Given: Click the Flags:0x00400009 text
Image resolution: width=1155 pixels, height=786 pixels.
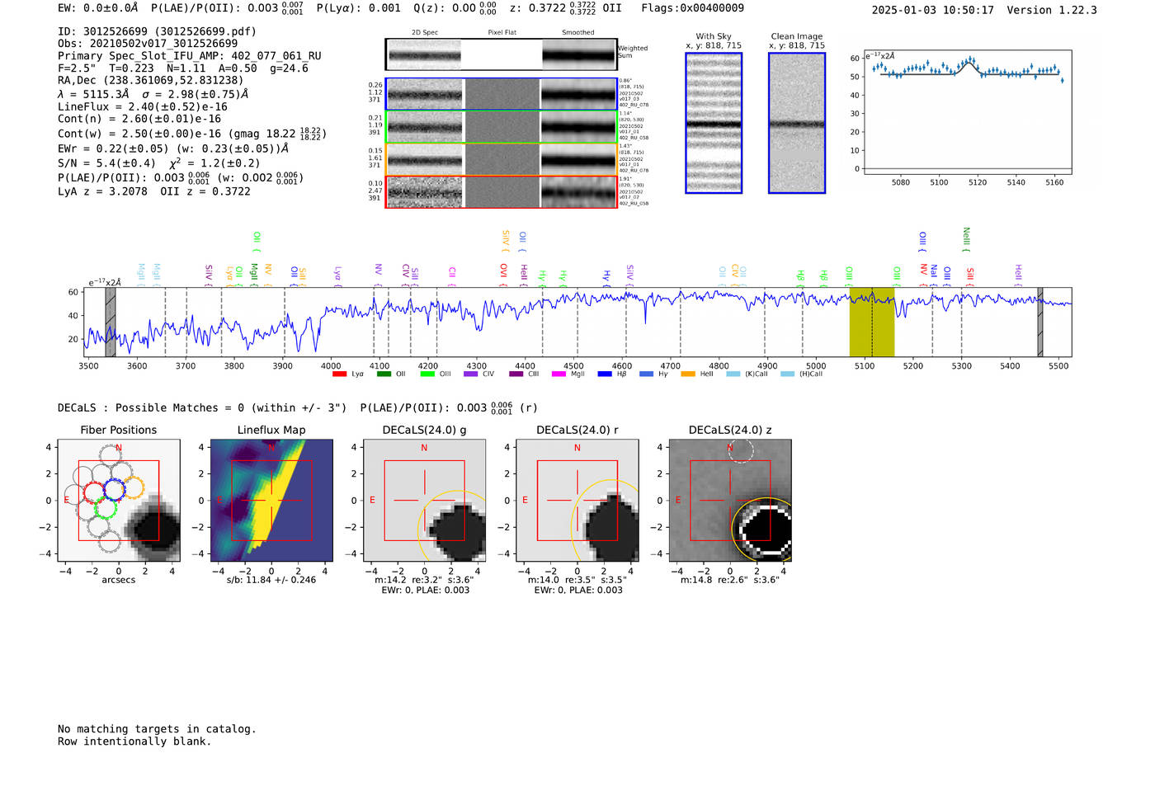Looking at the screenshot, I should [692, 8].
